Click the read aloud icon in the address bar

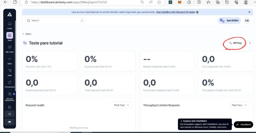click(151, 2)
